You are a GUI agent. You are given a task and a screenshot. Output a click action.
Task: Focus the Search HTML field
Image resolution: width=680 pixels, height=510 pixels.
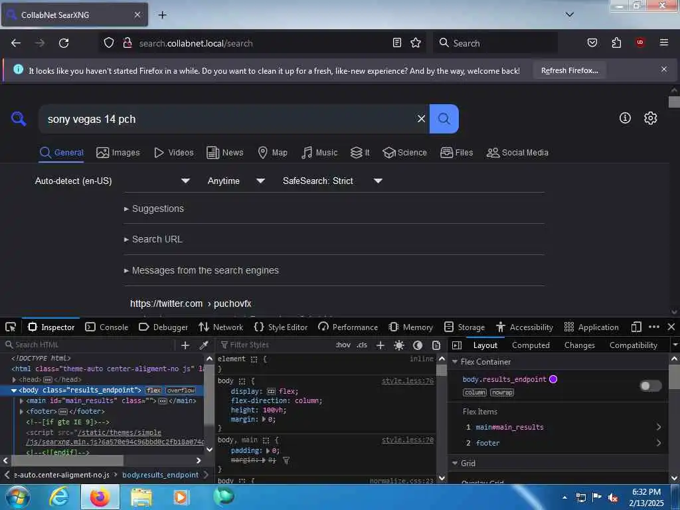pos(89,345)
